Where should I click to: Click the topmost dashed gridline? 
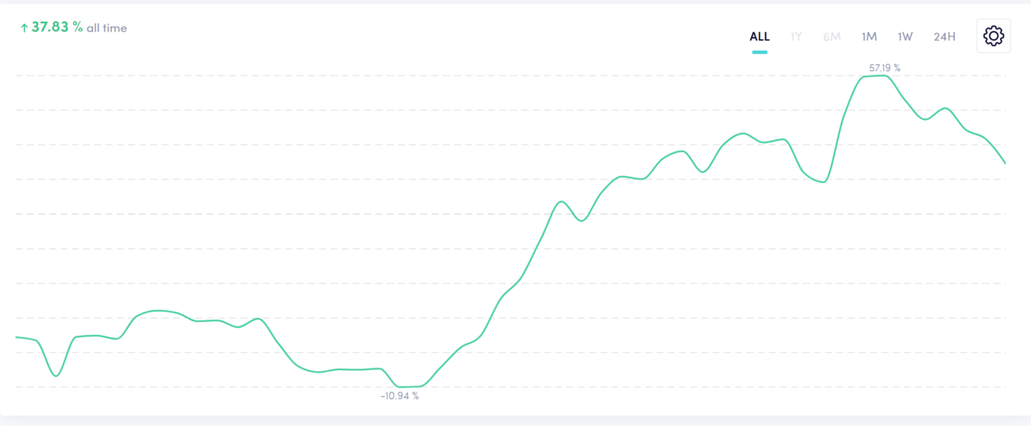(510, 76)
